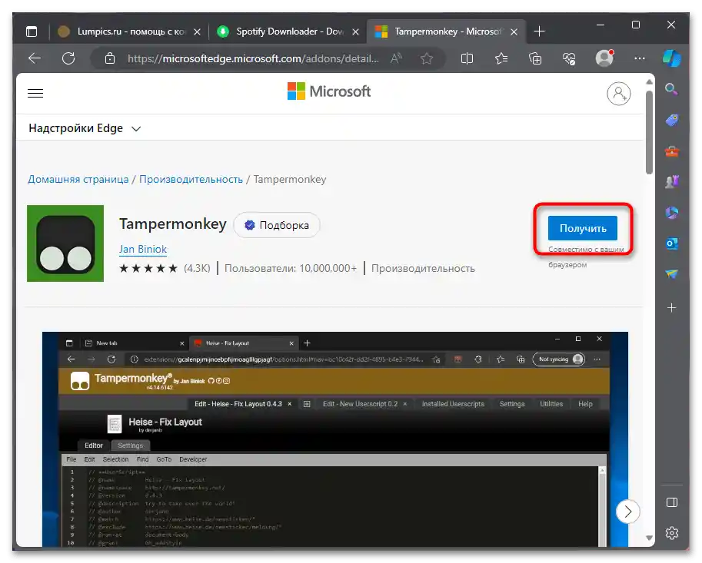This screenshot has height=563, width=702.
Task: Open sidebar settings gear icon
Action: (671, 533)
